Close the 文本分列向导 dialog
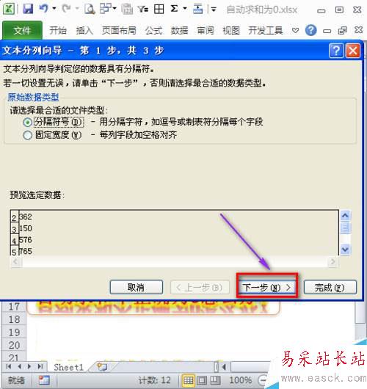 click(353, 51)
